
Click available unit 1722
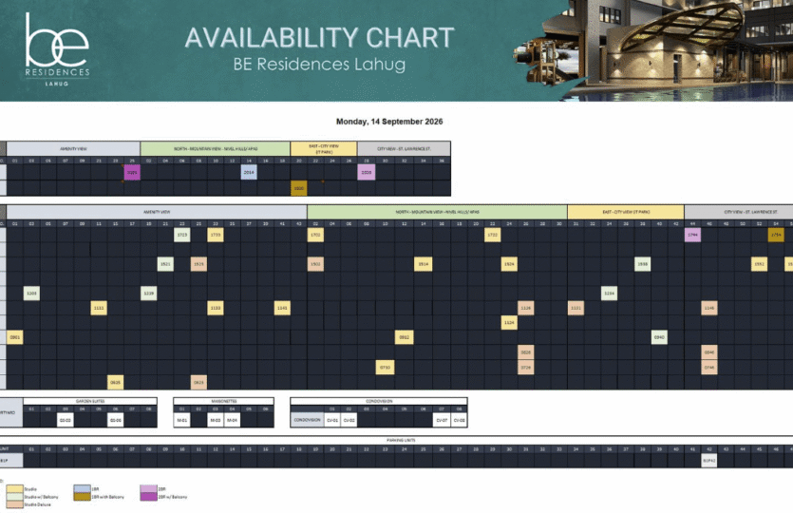click(x=493, y=235)
